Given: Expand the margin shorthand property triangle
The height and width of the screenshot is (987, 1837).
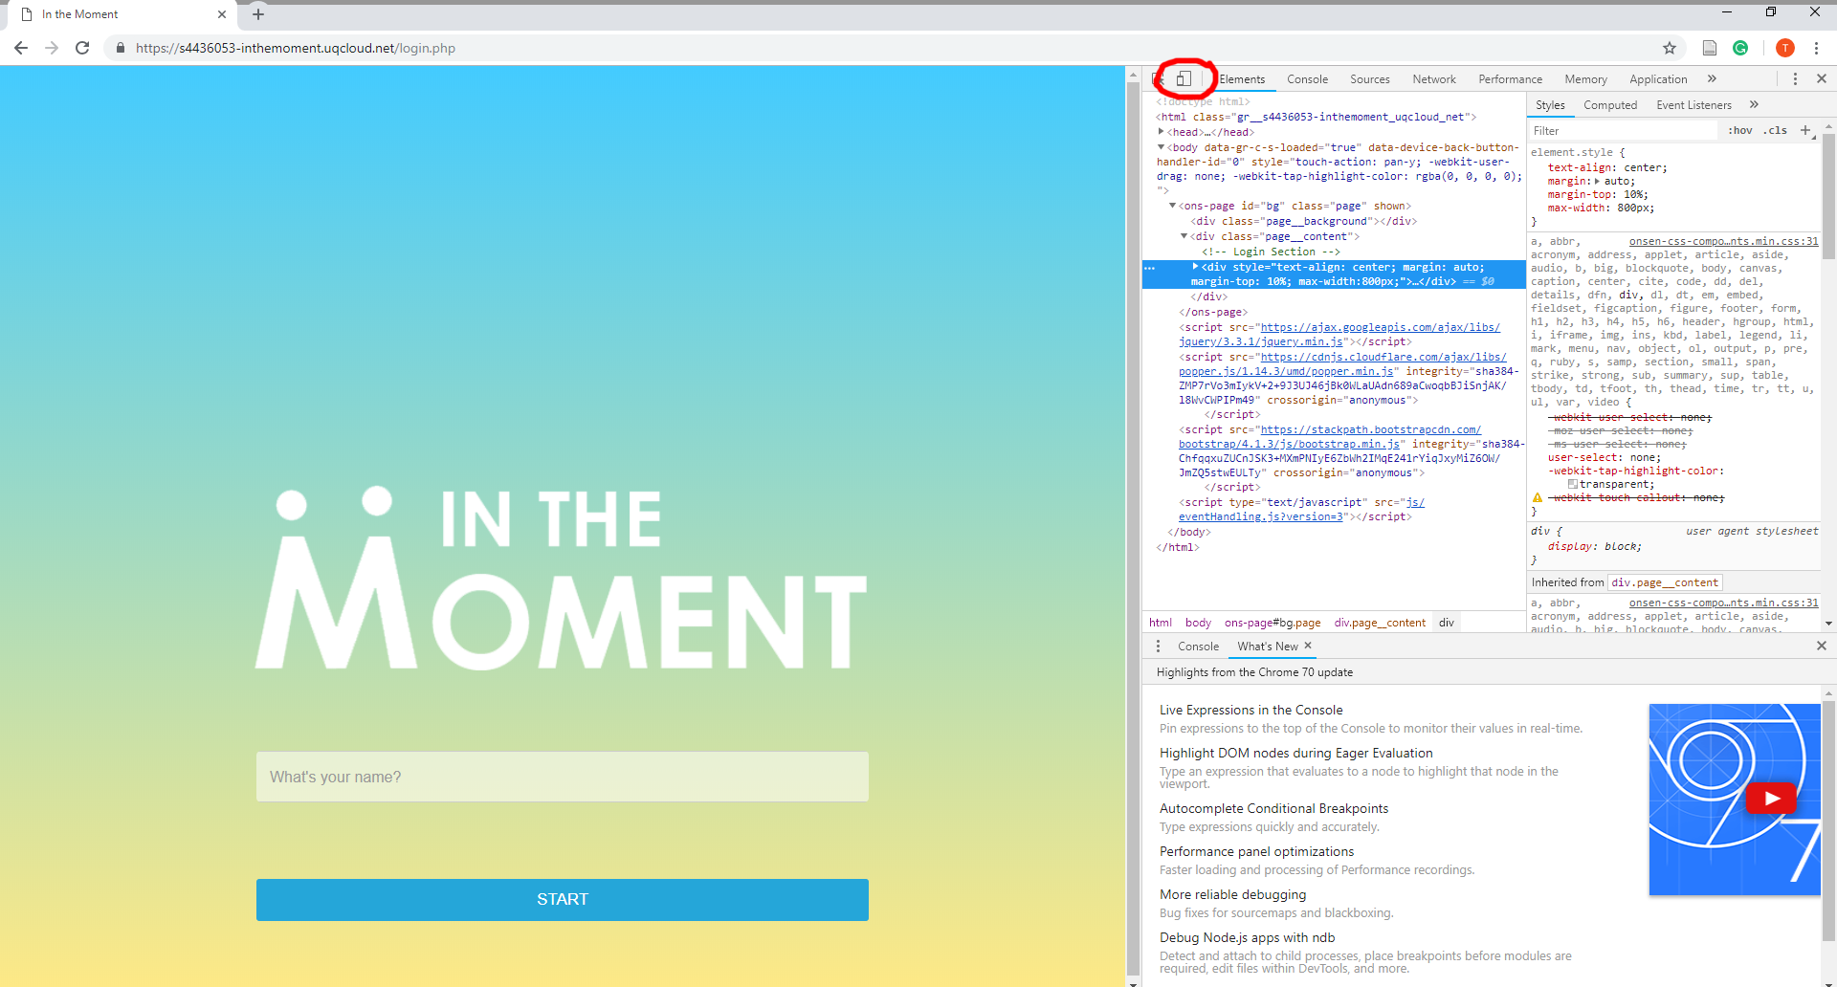Looking at the screenshot, I should pyautogui.click(x=1597, y=181).
